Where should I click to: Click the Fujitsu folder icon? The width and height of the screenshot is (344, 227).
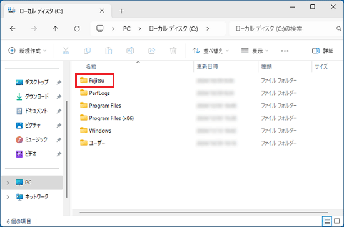point(84,80)
